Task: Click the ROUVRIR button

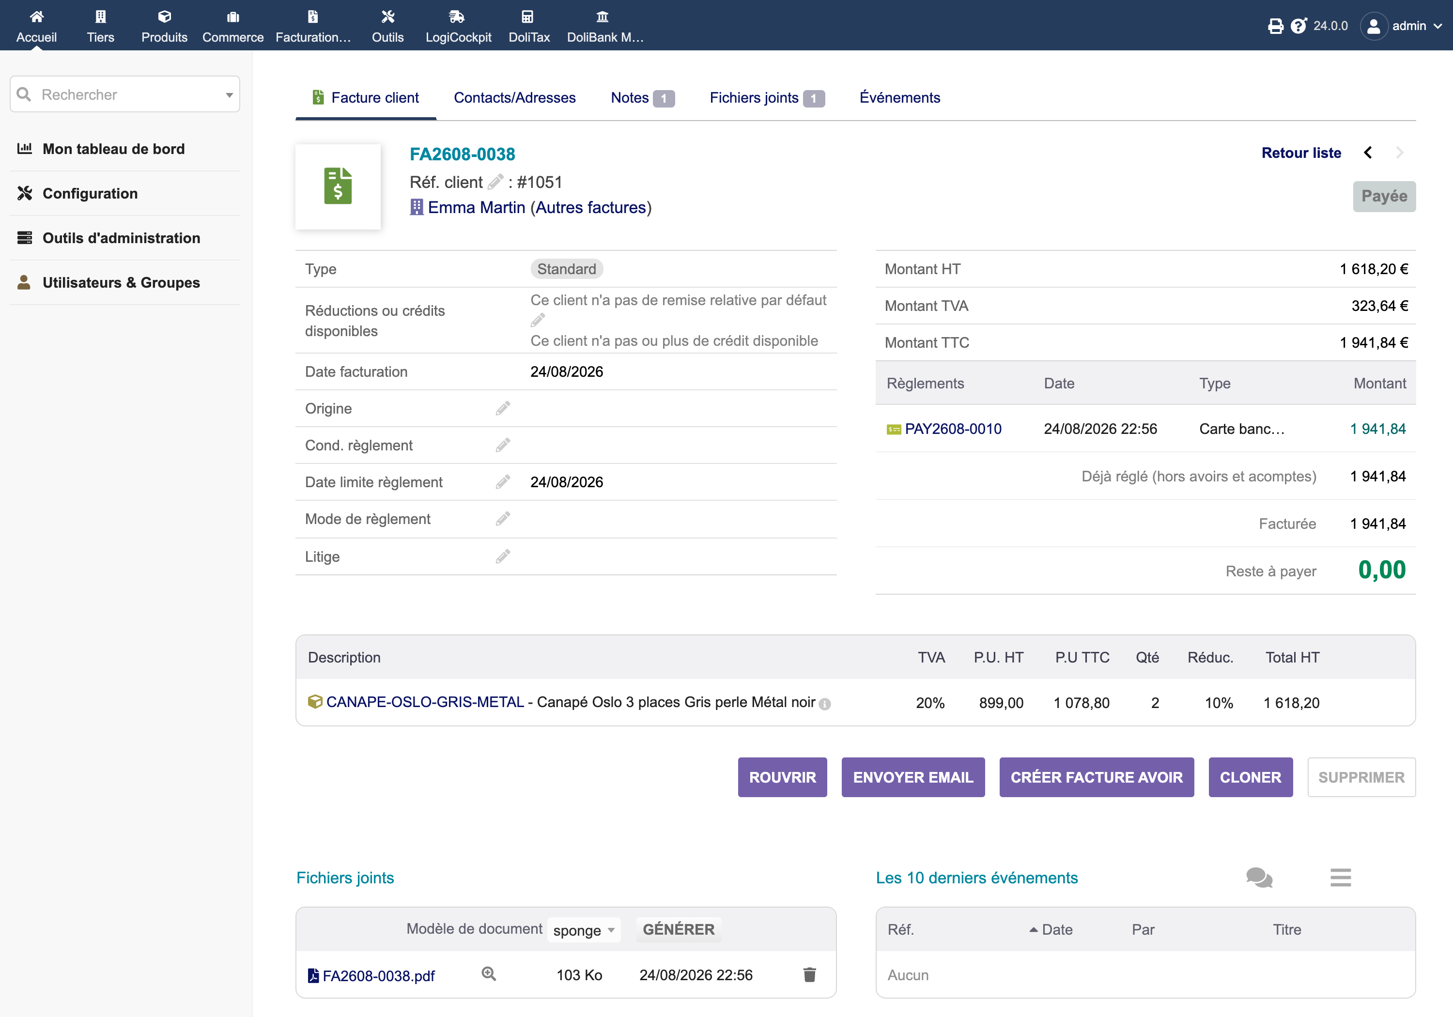Action: point(782,777)
